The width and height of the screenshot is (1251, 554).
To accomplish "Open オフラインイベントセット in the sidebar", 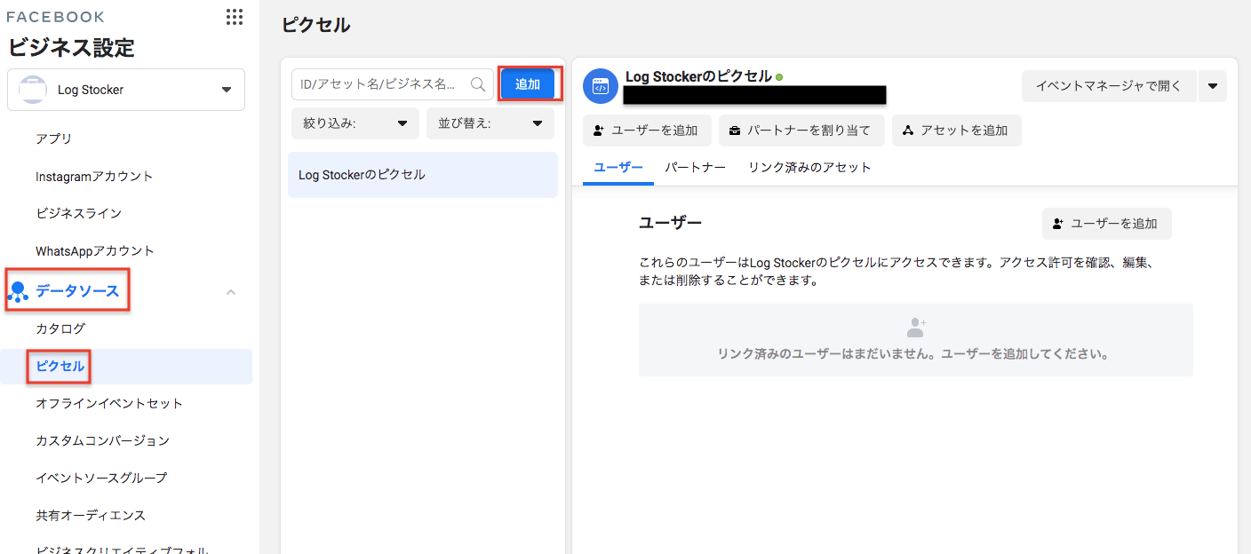I will pyautogui.click(x=109, y=403).
